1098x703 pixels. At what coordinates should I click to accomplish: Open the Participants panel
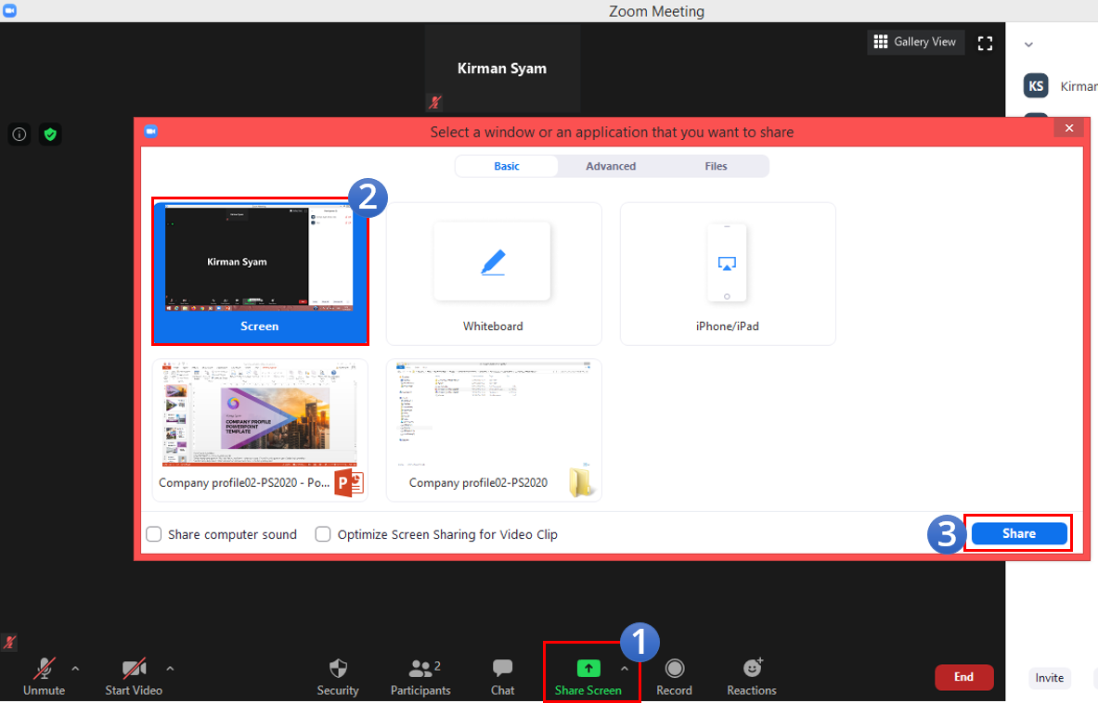coord(420,676)
